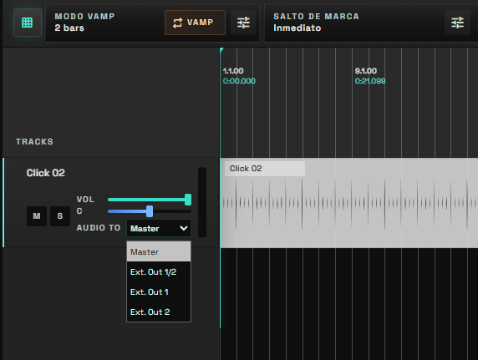Click the Click 02 track level meter
This screenshot has height=360, width=478.
202,202
